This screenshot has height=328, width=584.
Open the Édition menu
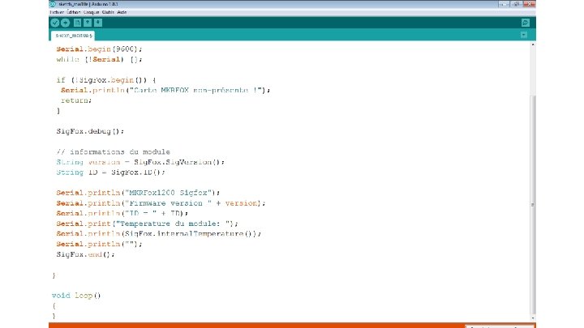tap(73, 12)
